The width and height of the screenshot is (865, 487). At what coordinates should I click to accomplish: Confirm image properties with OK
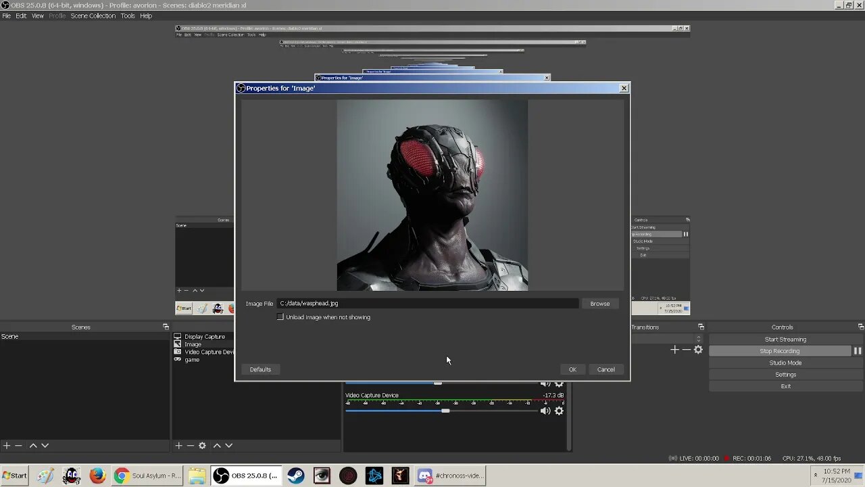572,369
